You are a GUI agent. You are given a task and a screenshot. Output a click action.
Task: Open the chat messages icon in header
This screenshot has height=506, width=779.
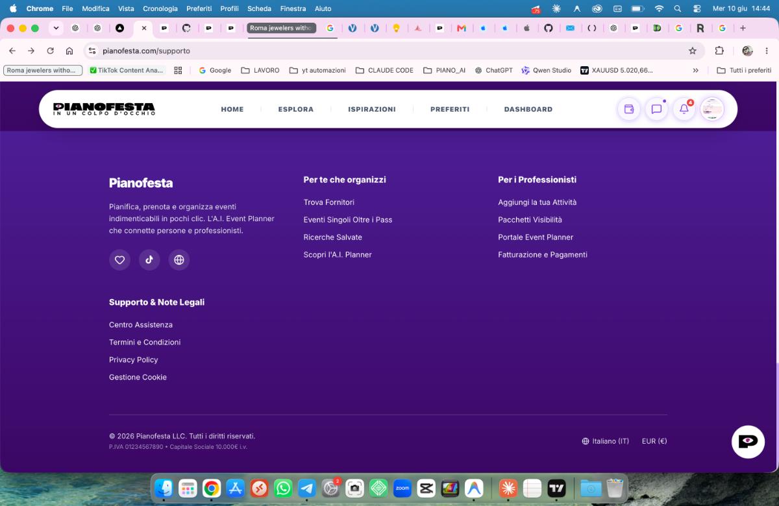coord(656,109)
